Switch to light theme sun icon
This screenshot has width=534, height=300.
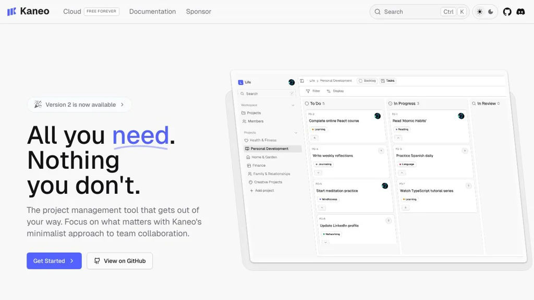pos(480,12)
